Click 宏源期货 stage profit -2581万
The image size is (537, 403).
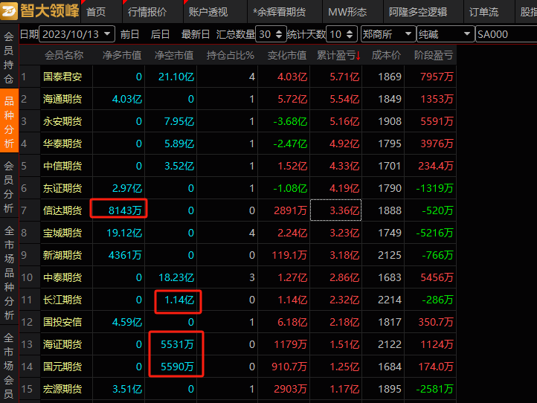pyautogui.click(x=434, y=389)
